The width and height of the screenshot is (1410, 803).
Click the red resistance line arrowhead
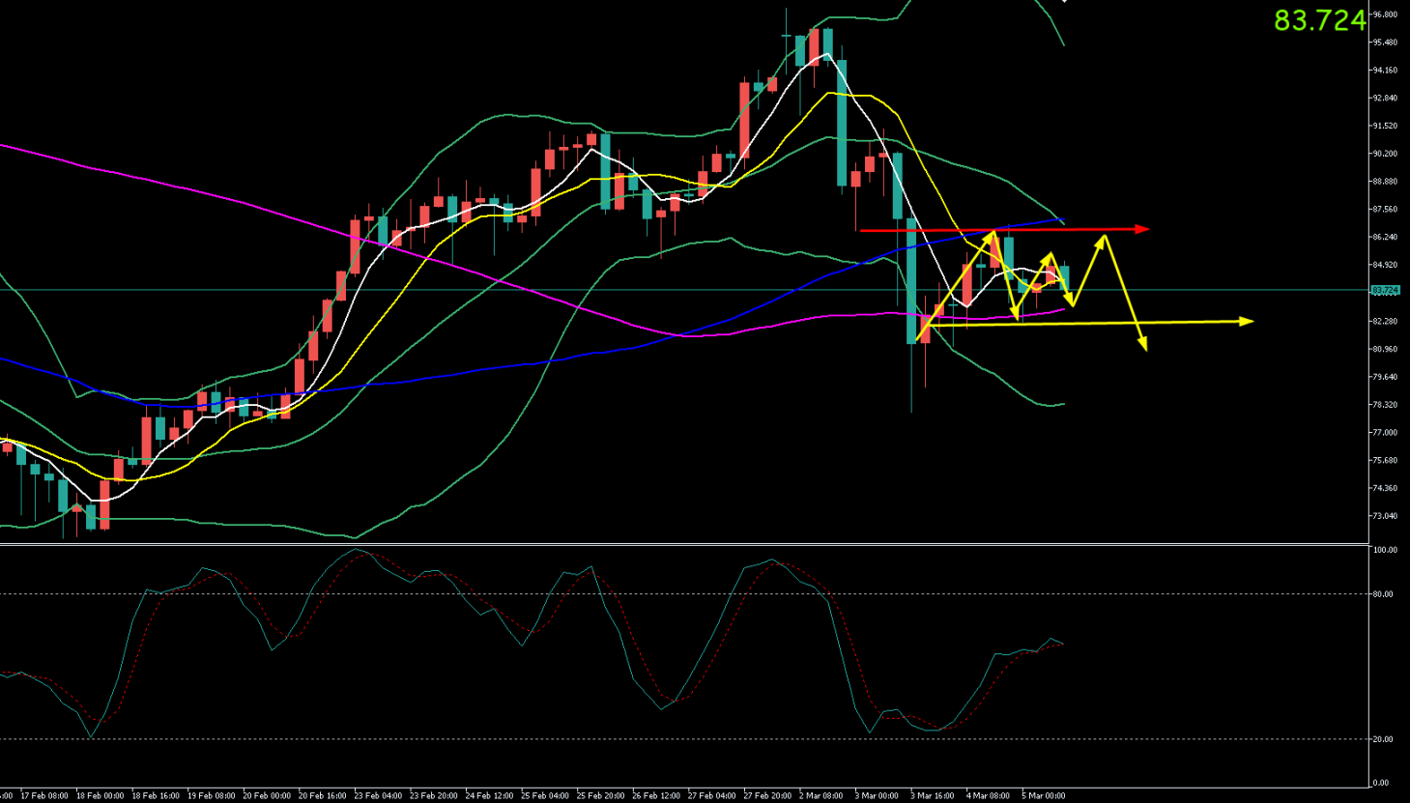[x=1143, y=229]
